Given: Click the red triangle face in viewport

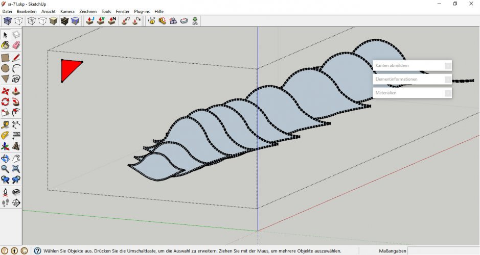Looking at the screenshot, I should [x=68, y=68].
